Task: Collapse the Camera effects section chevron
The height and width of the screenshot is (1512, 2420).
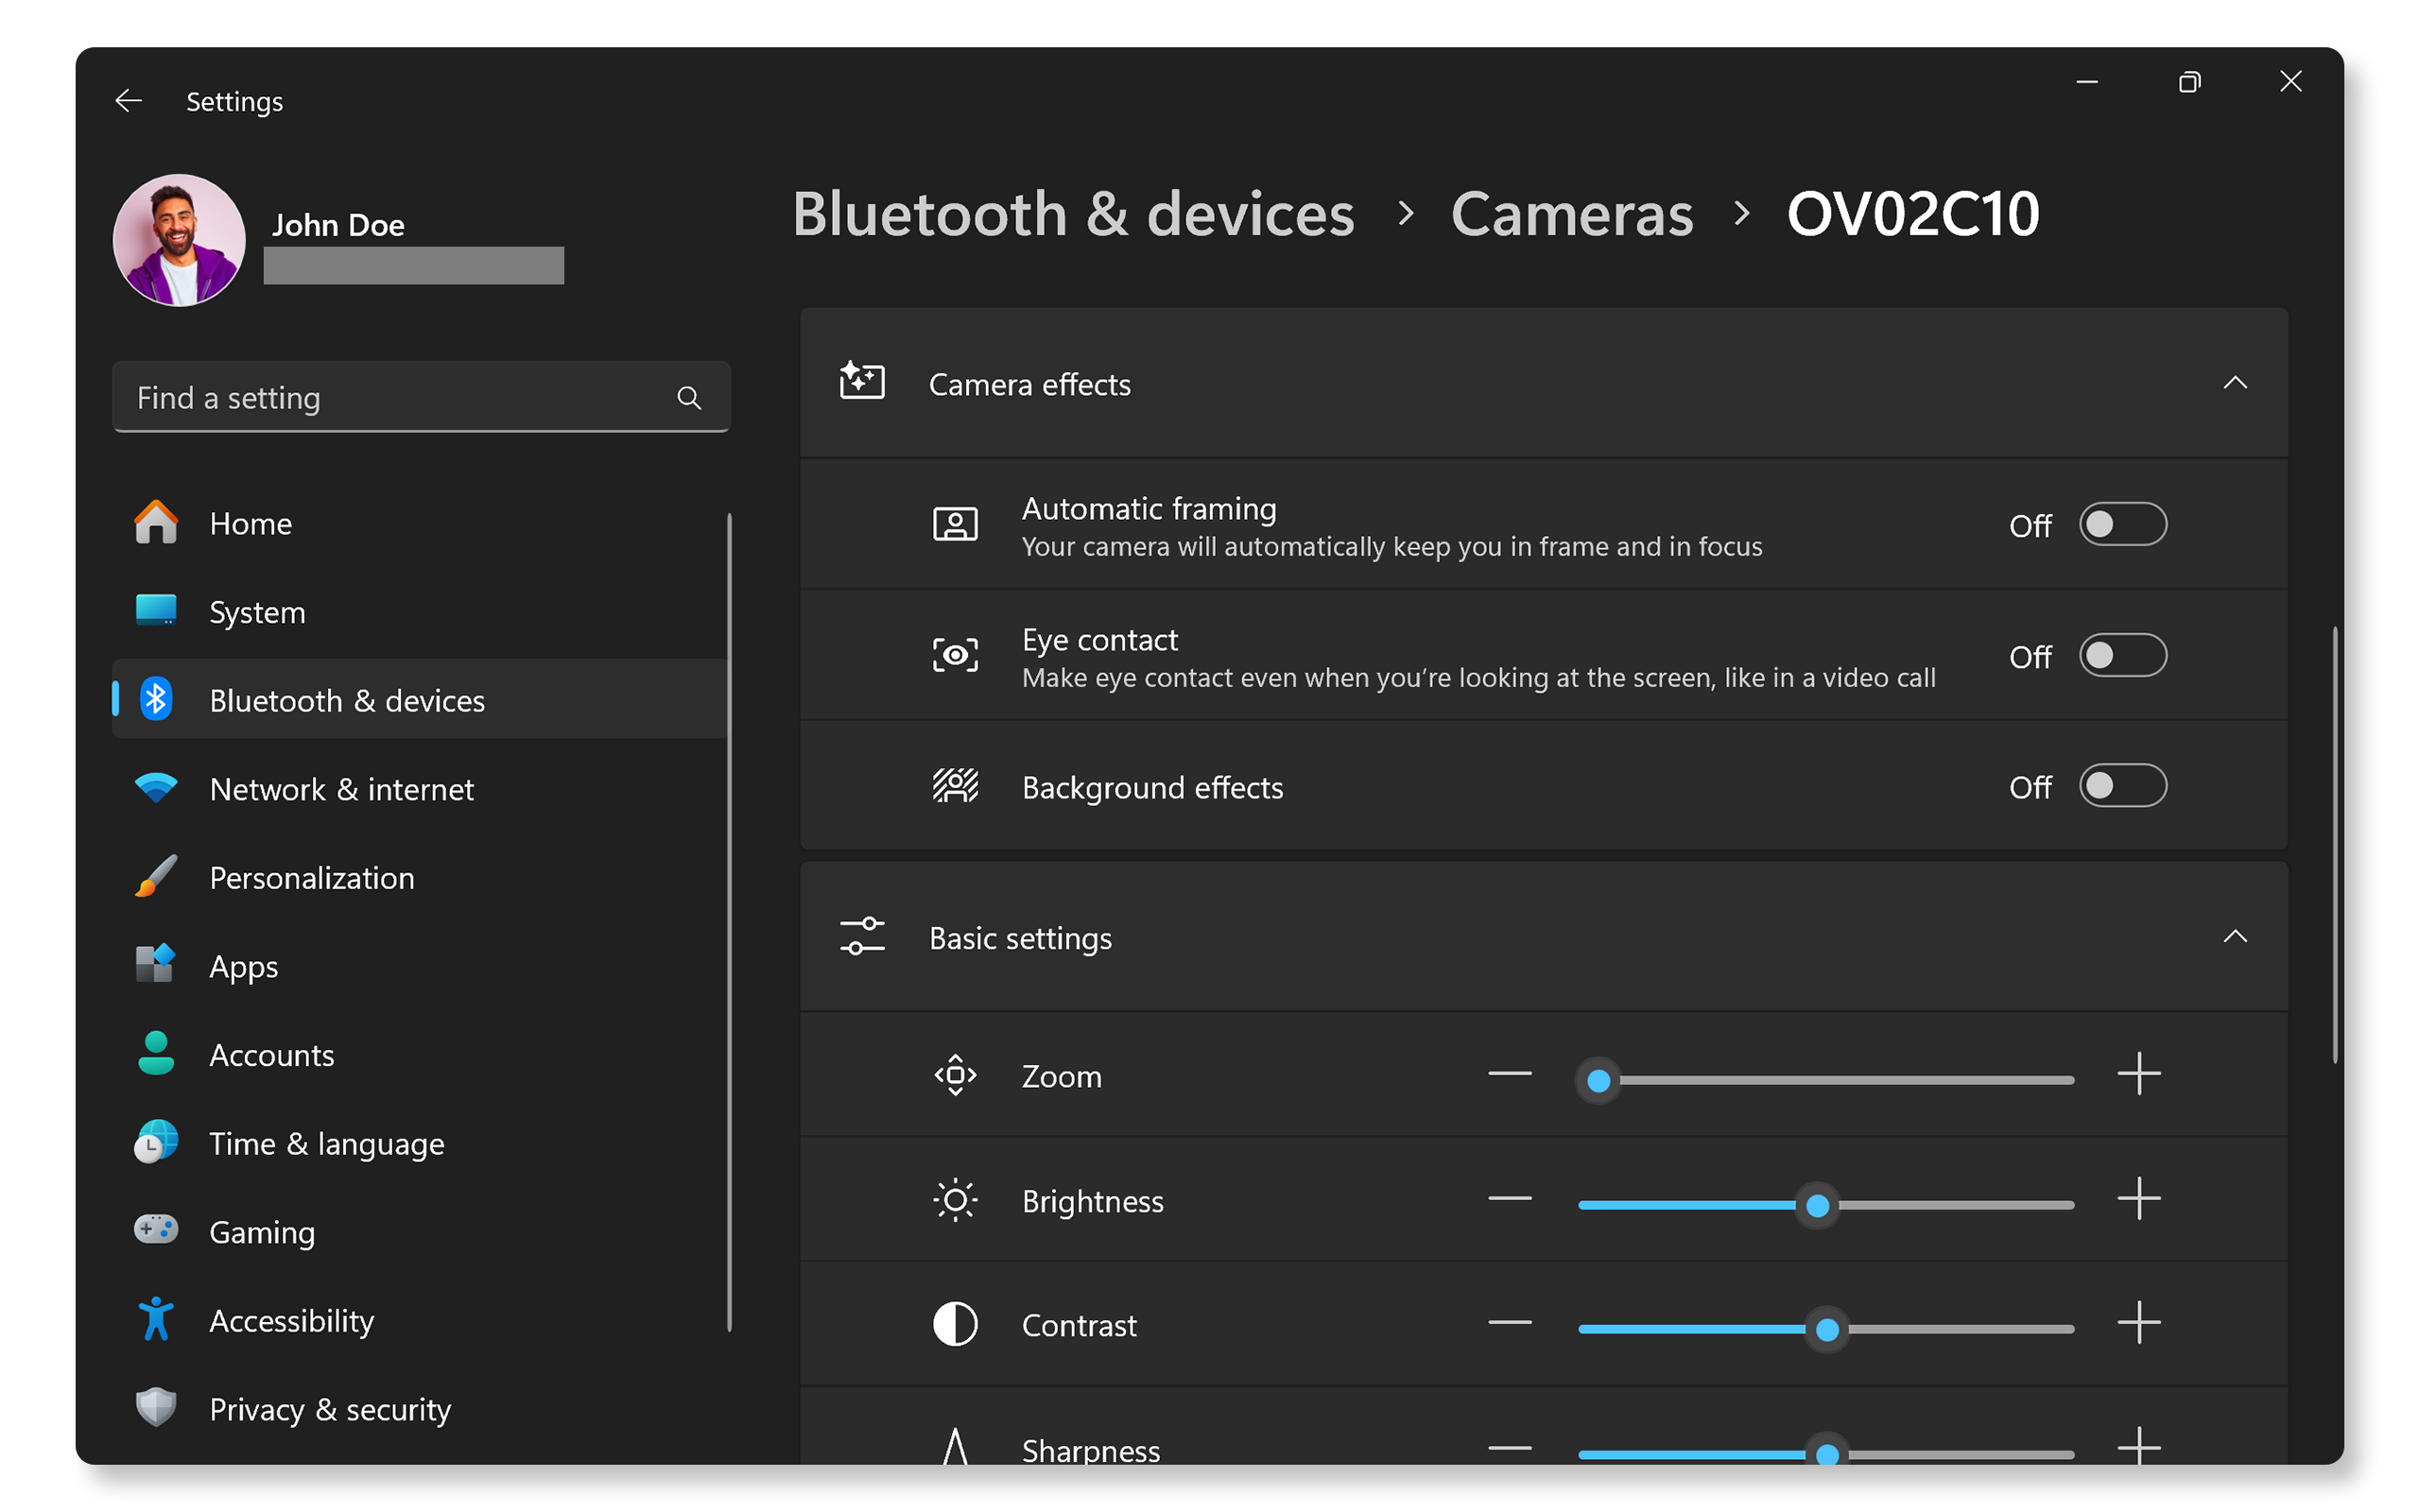Action: click(x=2234, y=383)
